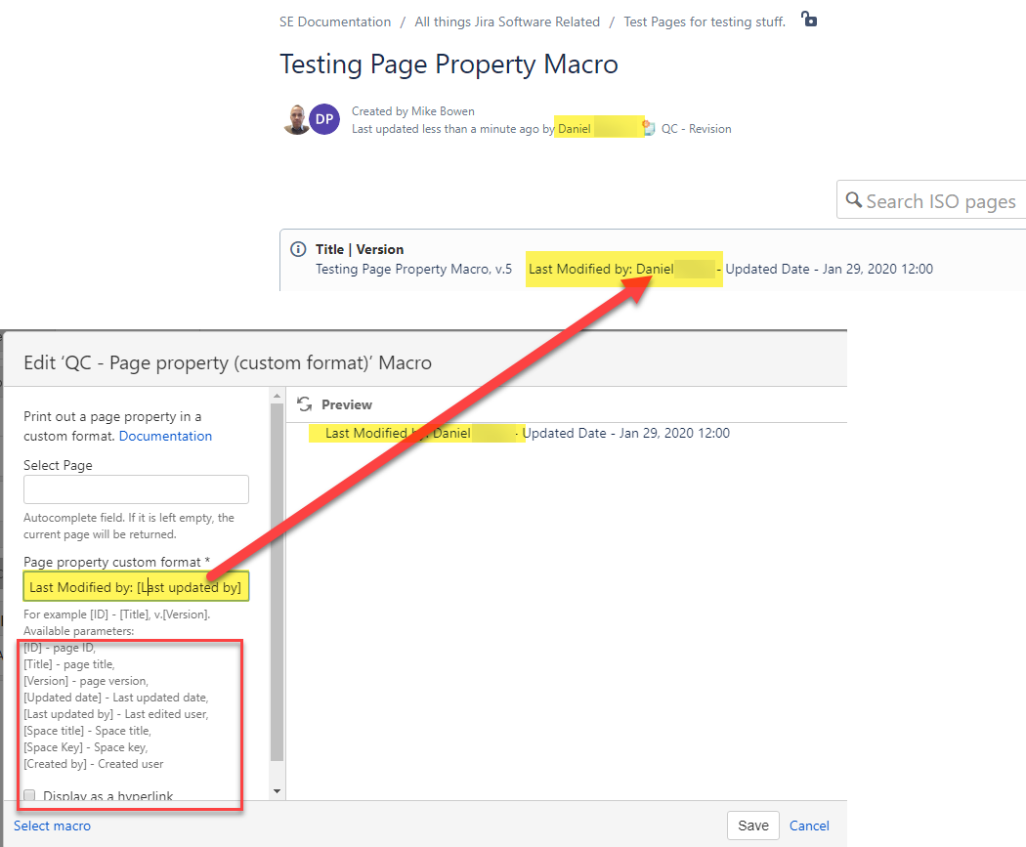The image size is (1026, 847).
Task: Click the macro dialog title text
Action: [228, 362]
